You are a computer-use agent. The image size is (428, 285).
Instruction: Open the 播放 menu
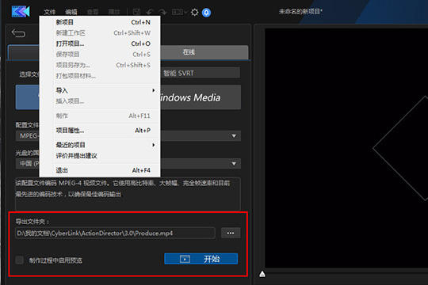(114, 12)
